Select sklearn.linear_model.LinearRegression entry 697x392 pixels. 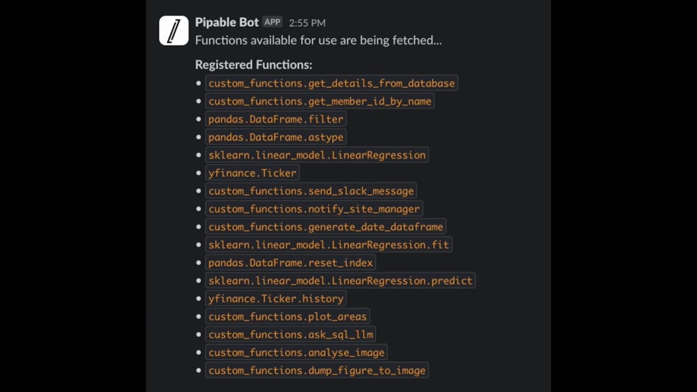coord(317,155)
